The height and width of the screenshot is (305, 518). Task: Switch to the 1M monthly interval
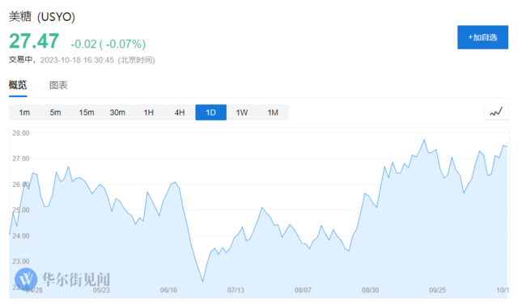tap(273, 112)
